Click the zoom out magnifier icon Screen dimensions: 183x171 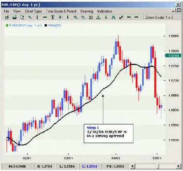pyautogui.click(x=83, y=17)
